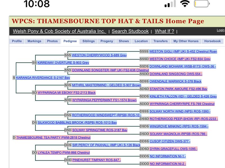Image resolution: width=225 pixels, height=168 pixels.
Task: Open the Horsebook tab
Action: click(x=212, y=41)
